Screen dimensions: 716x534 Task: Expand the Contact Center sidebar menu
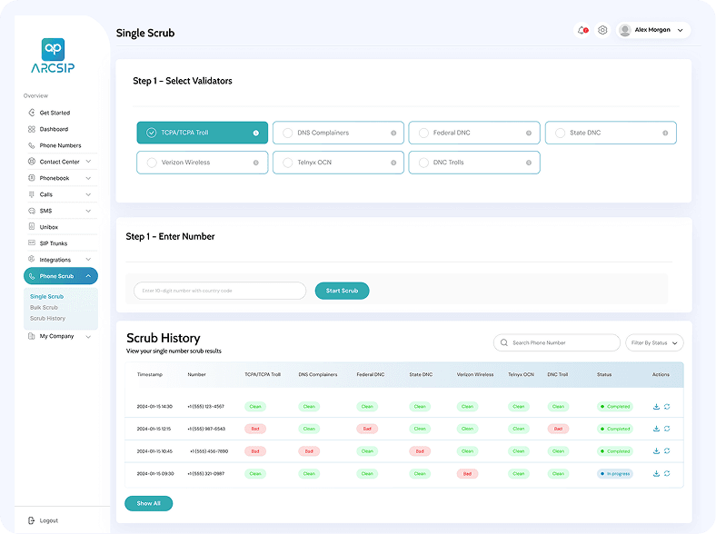61,162
